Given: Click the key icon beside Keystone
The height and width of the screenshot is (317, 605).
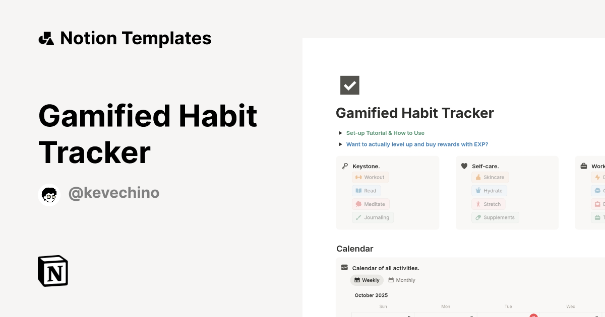Looking at the screenshot, I should point(344,166).
